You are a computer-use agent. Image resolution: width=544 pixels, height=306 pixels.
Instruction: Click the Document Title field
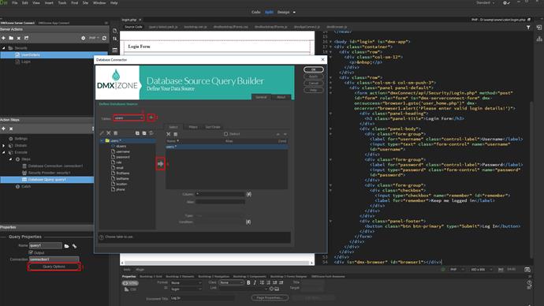pyautogui.click(x=202, y=298)
